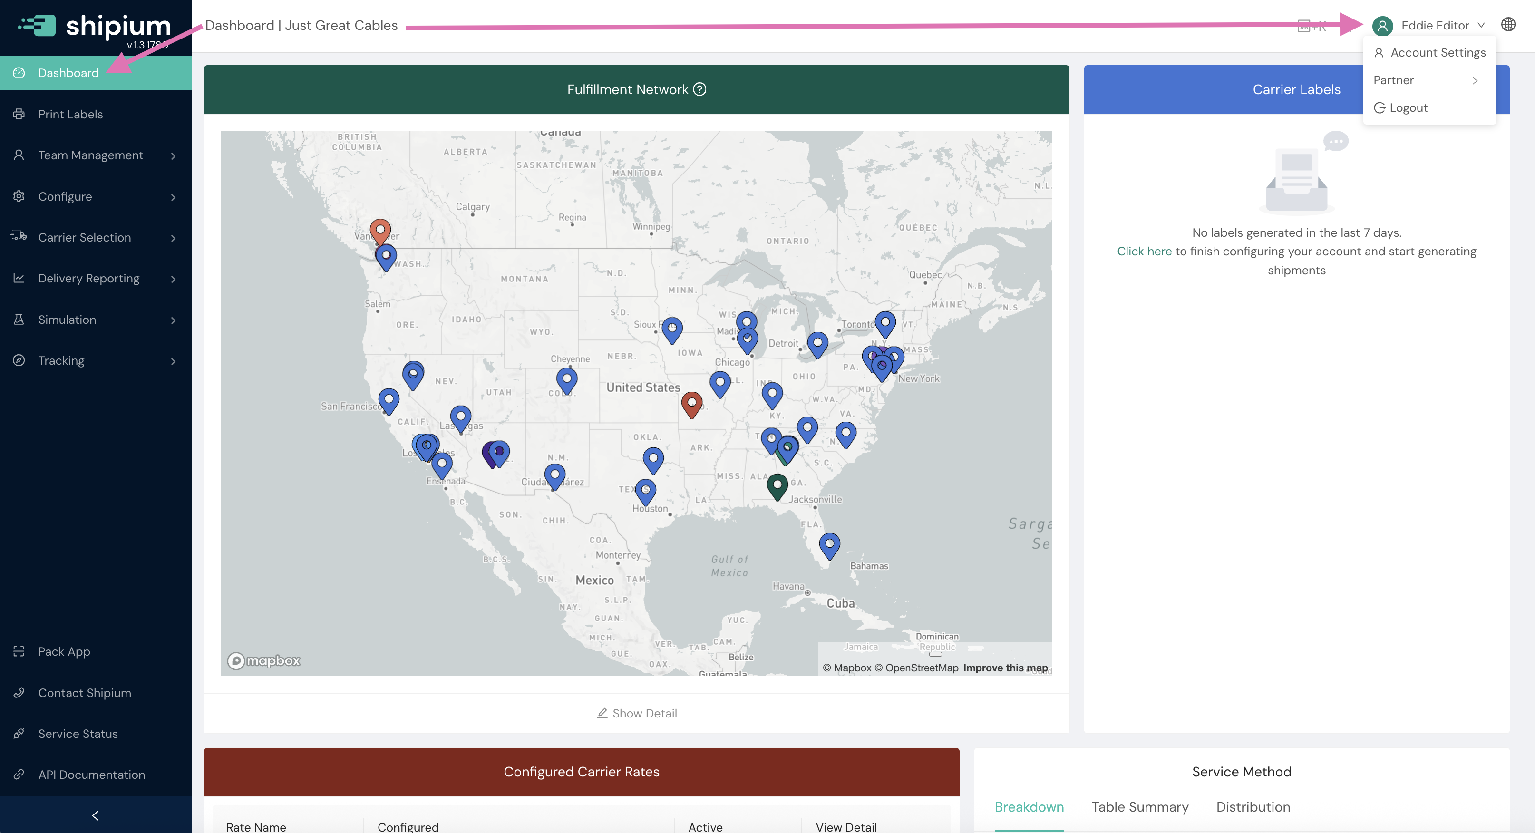Click Logout in the user menu

(1408, 108)
